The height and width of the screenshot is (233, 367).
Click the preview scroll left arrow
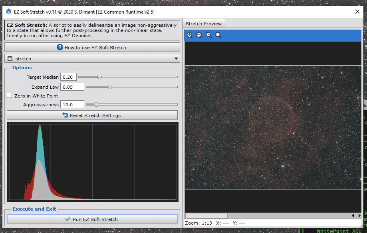(353, 215)
